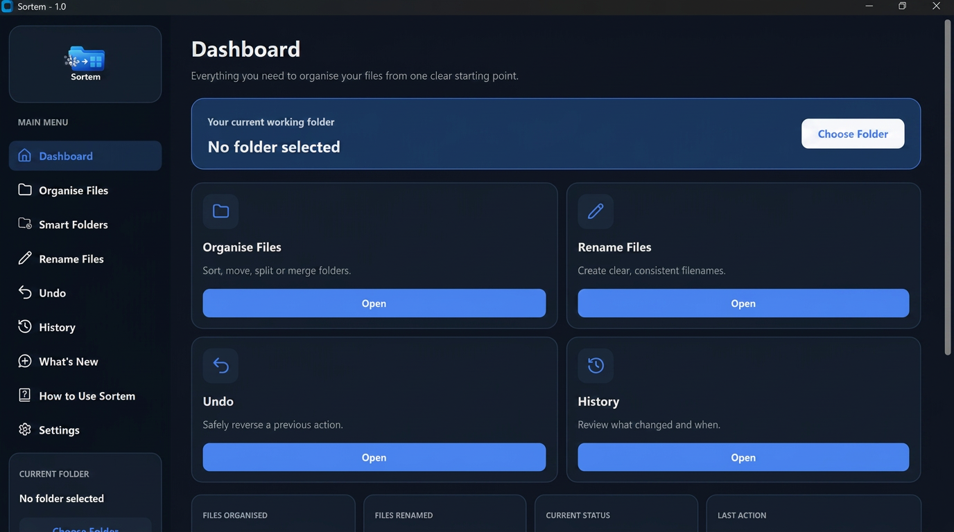The height and width of the screenshot is (532, 954).
Task: Click the History clock icon in sidebar
Action: [25, 327]
